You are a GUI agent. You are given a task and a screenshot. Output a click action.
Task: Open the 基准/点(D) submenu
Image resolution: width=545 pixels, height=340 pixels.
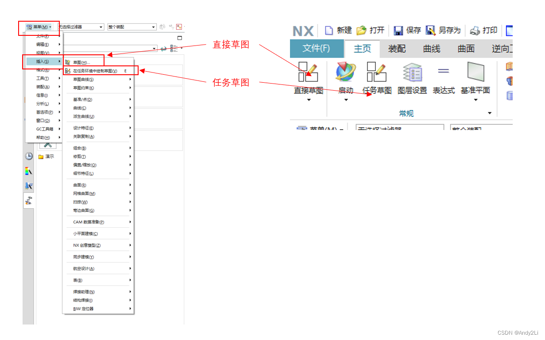[x=98, y=99]
